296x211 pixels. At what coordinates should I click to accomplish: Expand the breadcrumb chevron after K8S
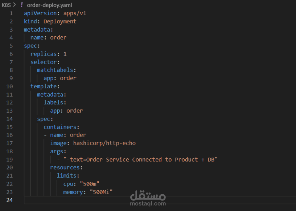click(x=15, y=5)
